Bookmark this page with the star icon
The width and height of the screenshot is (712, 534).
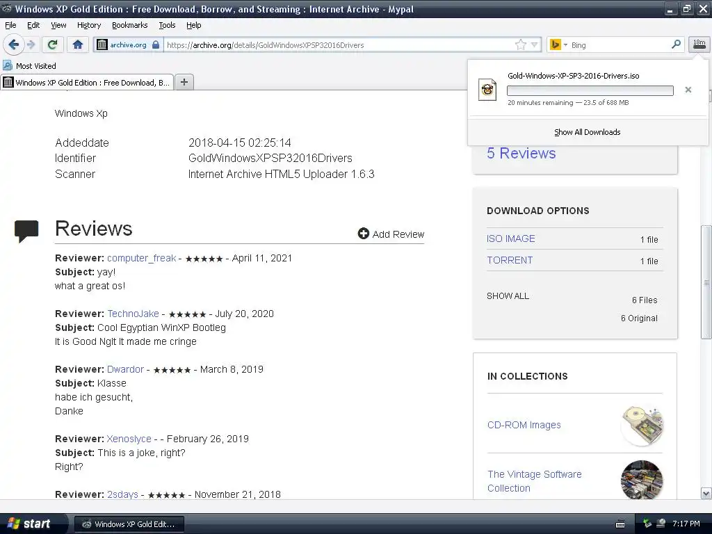point(520,44)
